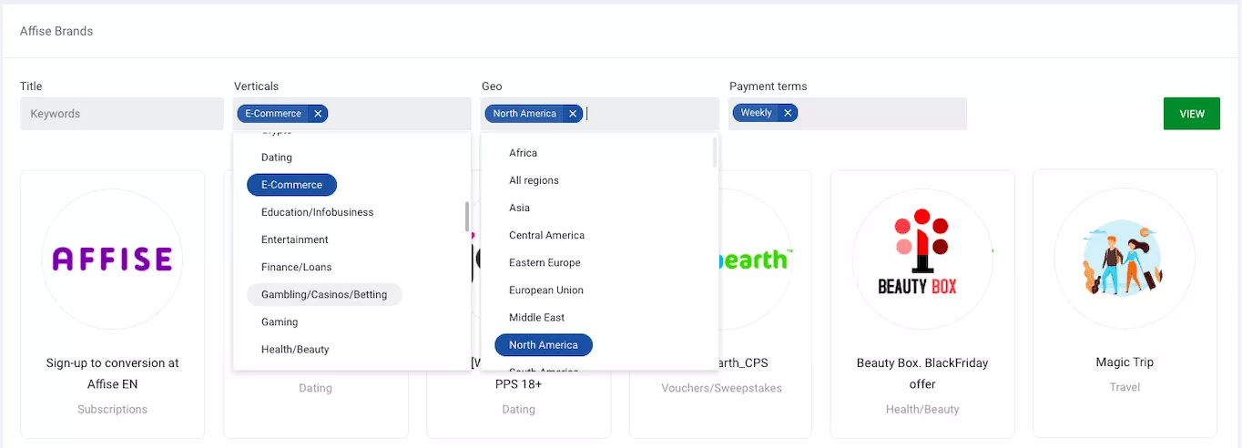Image resolution: width=1242 pixels, height=448 pixels.
Task: Select Africa in the Geo dropdown
Action: click(x=523, y=153)
